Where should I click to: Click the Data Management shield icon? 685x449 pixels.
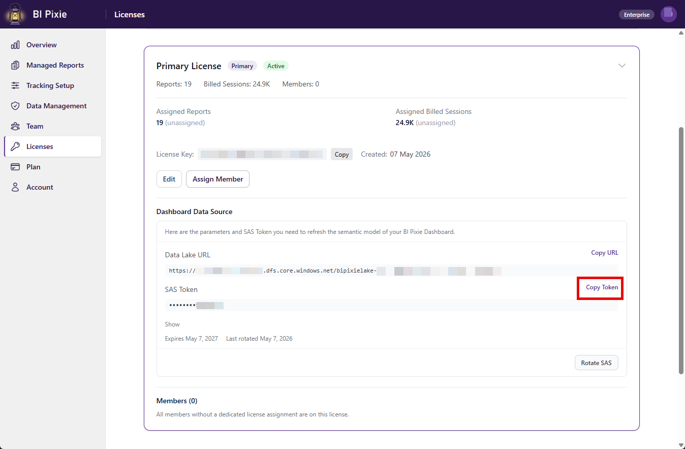(x=15, y=106)
